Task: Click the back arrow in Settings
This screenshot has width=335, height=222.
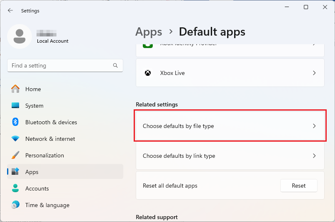Action: pos(10,10)
